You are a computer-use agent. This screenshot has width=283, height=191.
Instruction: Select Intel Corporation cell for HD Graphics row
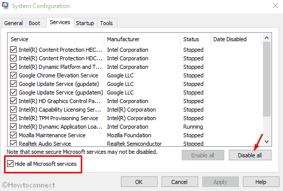[127, 101]
